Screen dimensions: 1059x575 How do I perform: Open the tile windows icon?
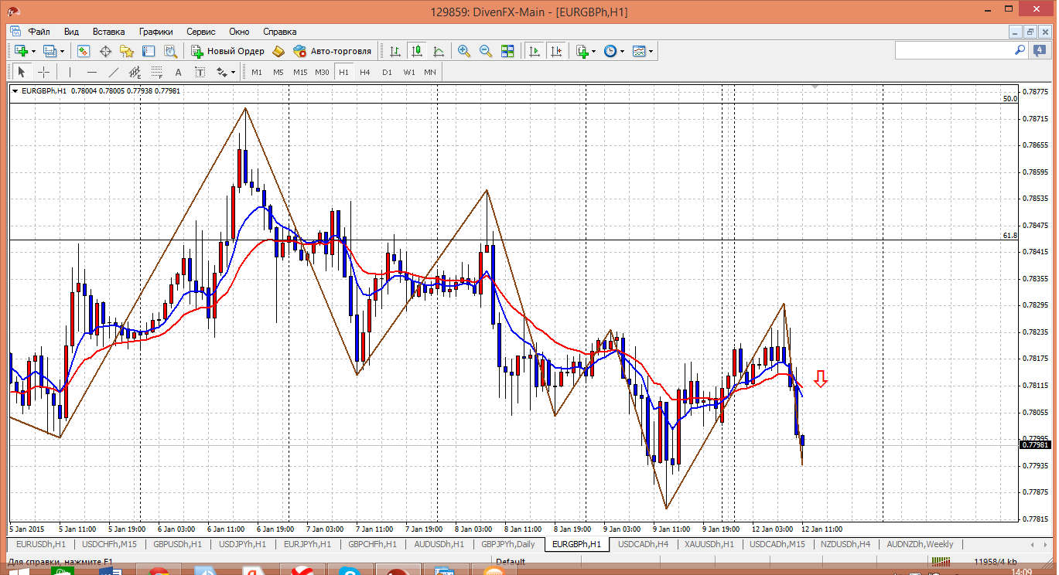507,51
